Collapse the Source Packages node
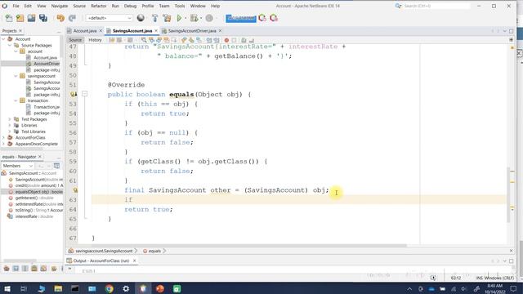 point(10,46)
